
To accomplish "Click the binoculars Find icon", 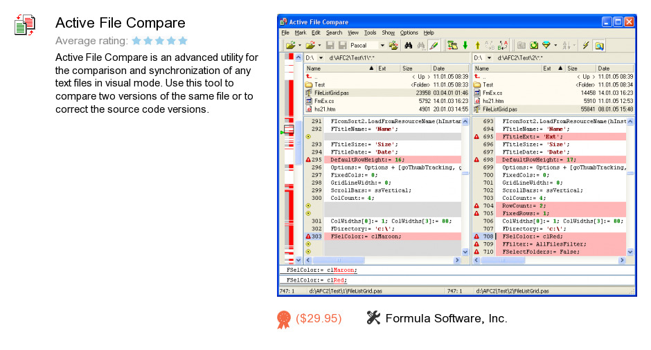I will [x=408, y=45].
